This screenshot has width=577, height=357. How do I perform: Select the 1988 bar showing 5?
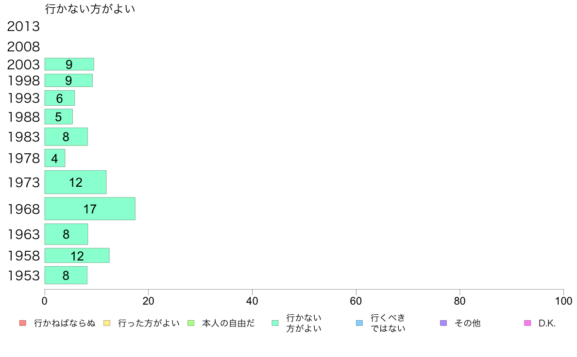(58, 117)
